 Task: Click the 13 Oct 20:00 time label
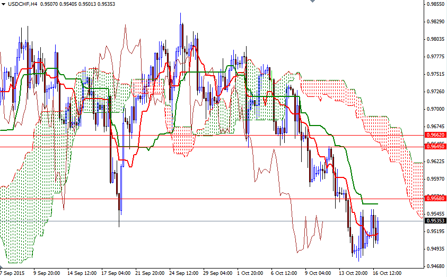click(x=353, y=273)
